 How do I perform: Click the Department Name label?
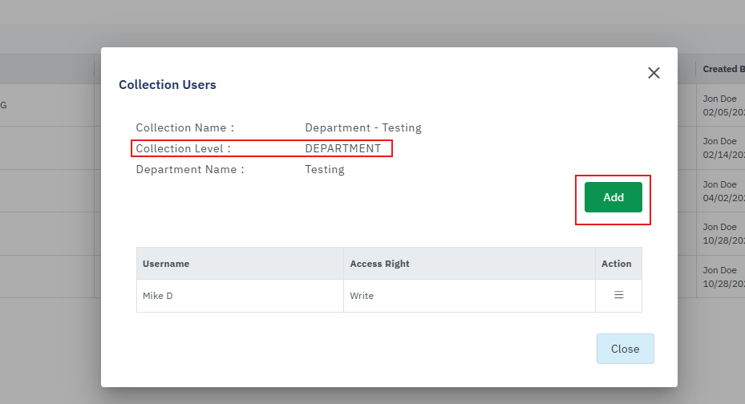click(189, 169)
